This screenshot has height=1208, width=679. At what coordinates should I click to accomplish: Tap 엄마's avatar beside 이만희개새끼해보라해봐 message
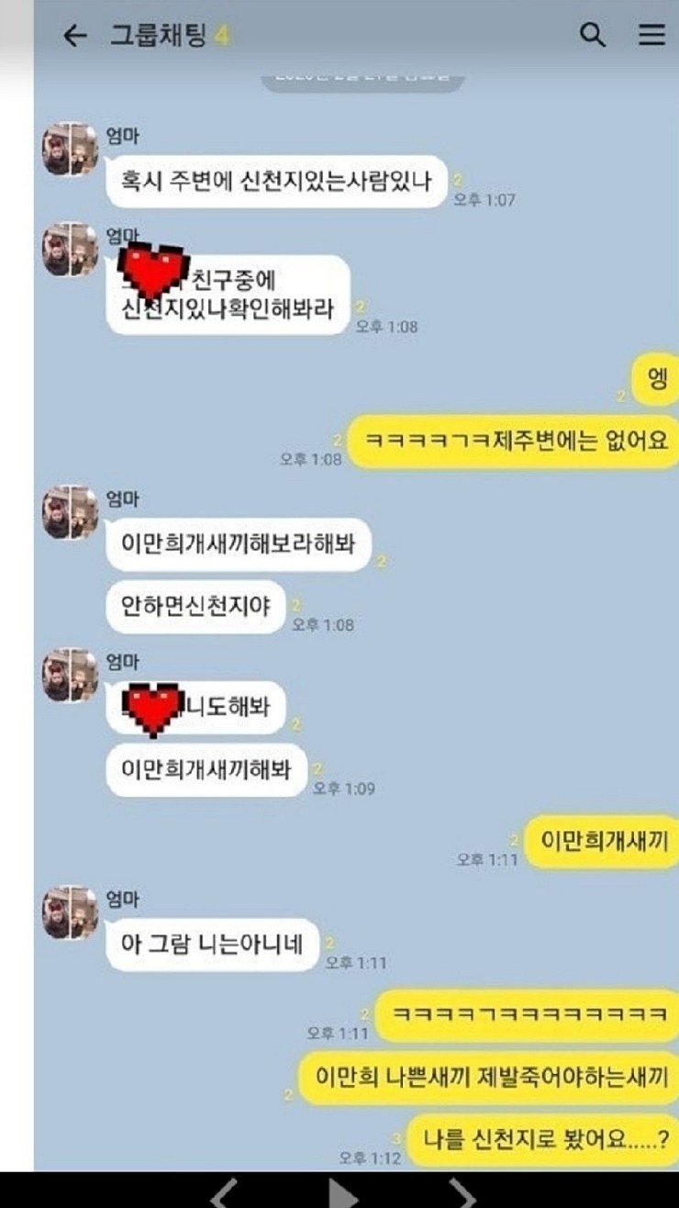(x=70, y=512)
